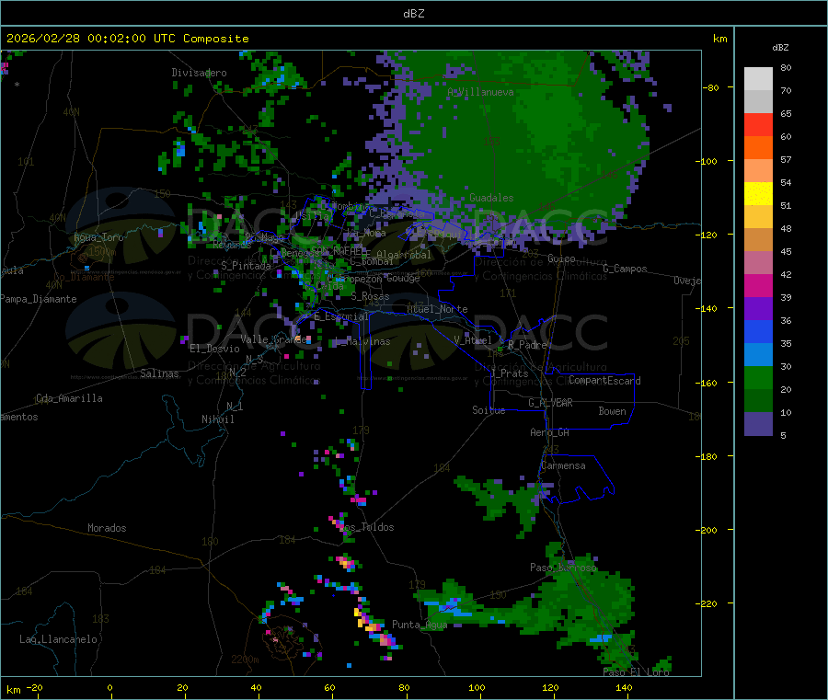Click the '5' value on the legend scale

click(x=783, y=435)
